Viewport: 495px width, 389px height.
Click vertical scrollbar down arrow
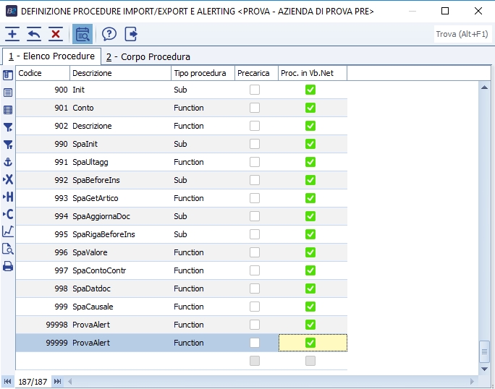click(x=484, y=369)
